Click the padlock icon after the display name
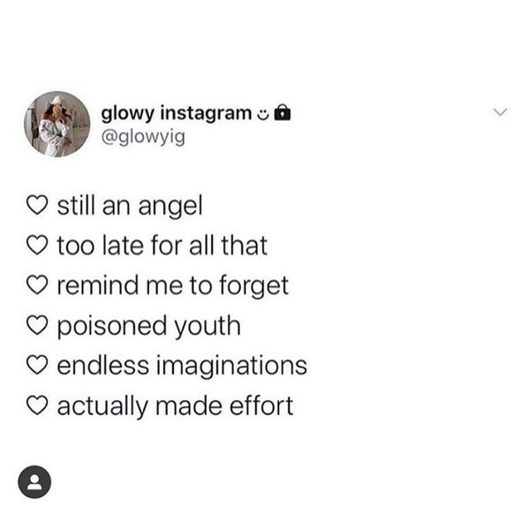Image resolution: width=530 pixels, height=530 pixels. coord(284,114)
